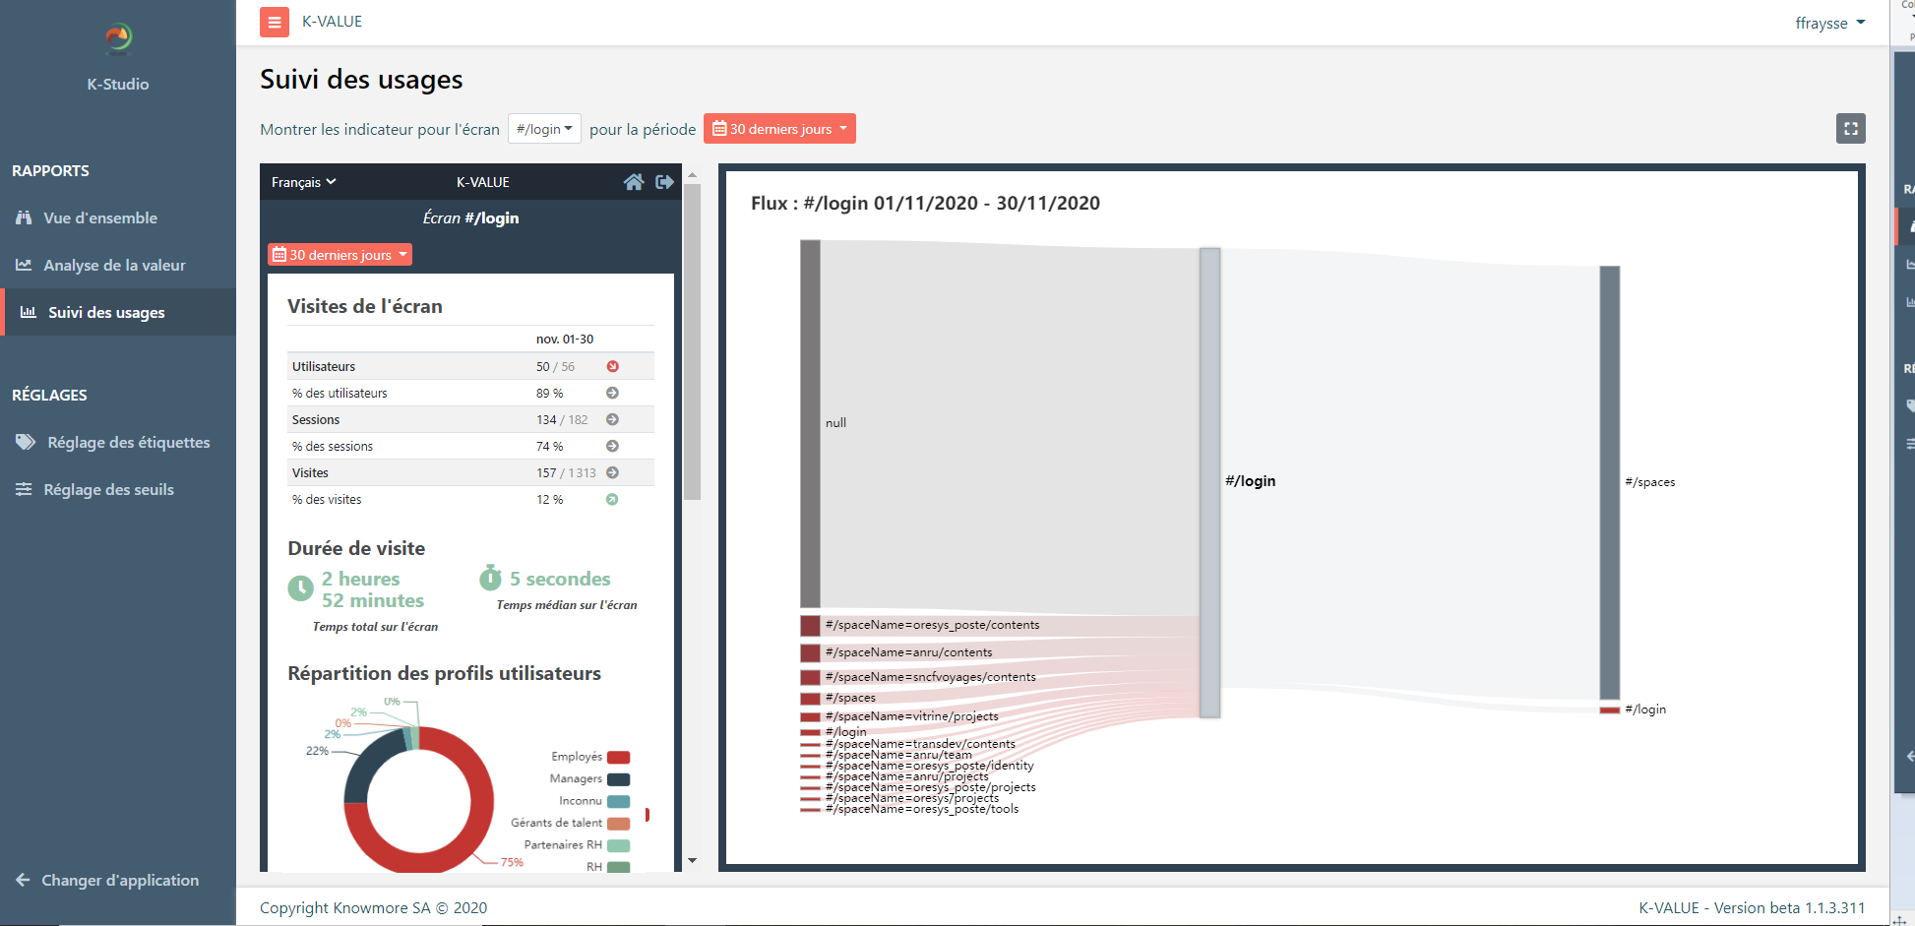Click the arrow icon in % des utilisateurs row
This screenshot has width=1915, height=926.
pyautogui.click(x=612, y=393)
